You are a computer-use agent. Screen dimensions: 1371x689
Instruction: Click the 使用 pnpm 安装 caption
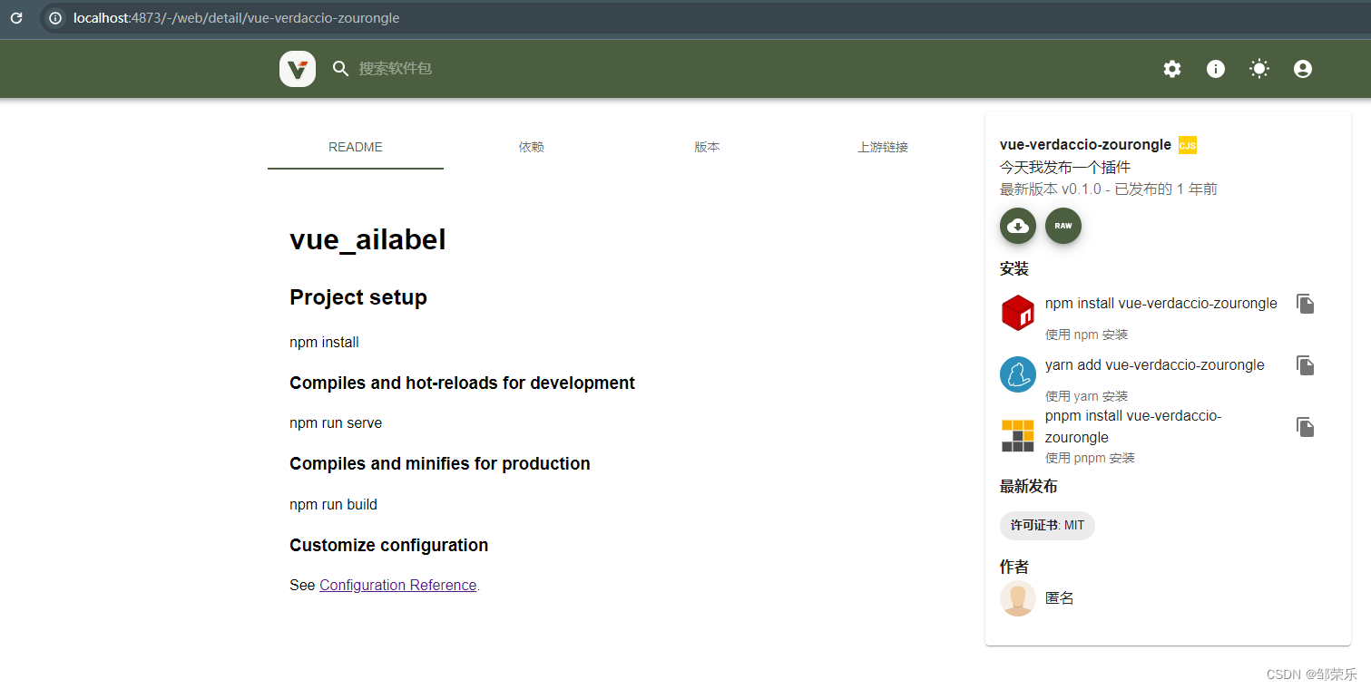tap(1090, 458)
